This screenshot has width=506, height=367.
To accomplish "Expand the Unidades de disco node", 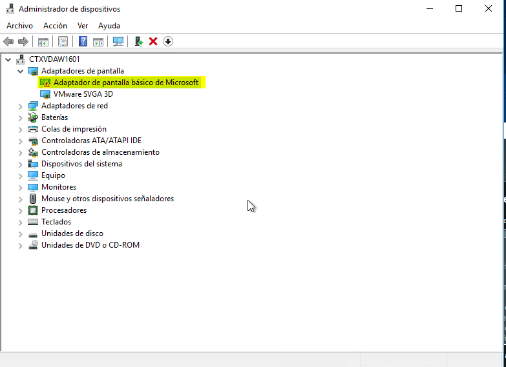I will coord(20,234).
